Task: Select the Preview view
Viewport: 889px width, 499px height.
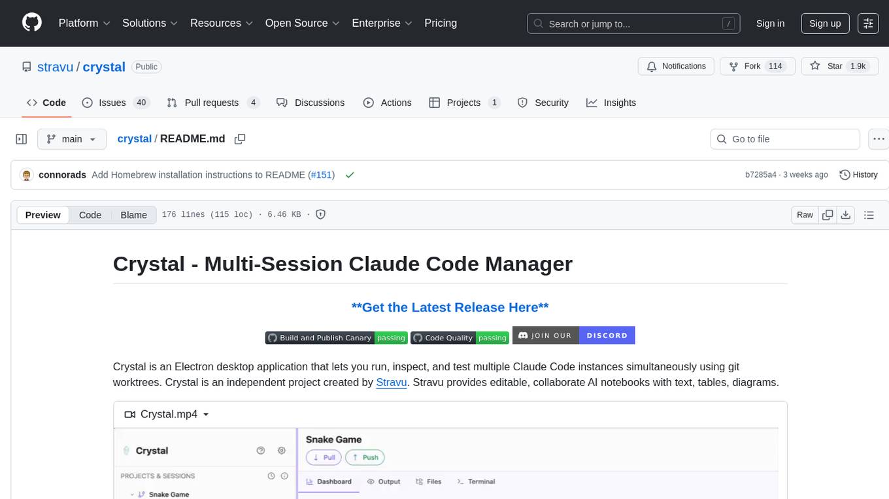Action: tap(43, 215)
